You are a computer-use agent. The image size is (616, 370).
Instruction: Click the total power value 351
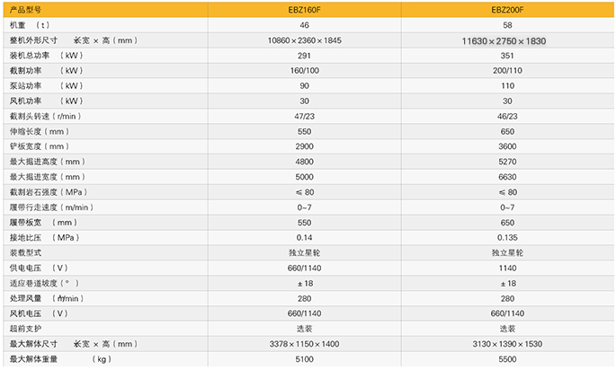(x=507, y=56)
